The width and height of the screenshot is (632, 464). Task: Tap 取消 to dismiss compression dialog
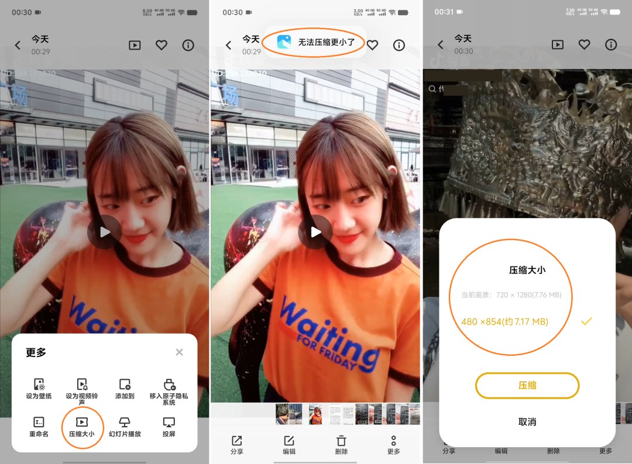coord(527,422)
